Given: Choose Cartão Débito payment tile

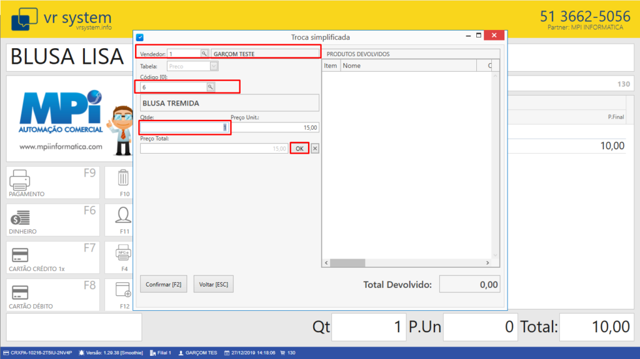Looking at the screenshot, I should (52, 295).
